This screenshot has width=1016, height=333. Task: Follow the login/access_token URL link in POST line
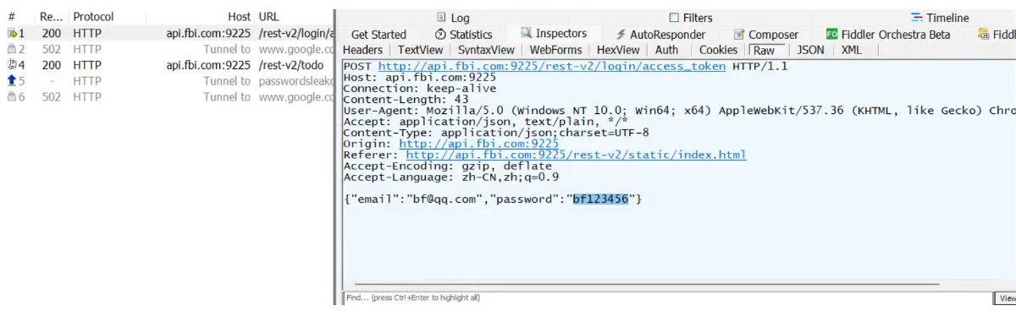[552, 66]
